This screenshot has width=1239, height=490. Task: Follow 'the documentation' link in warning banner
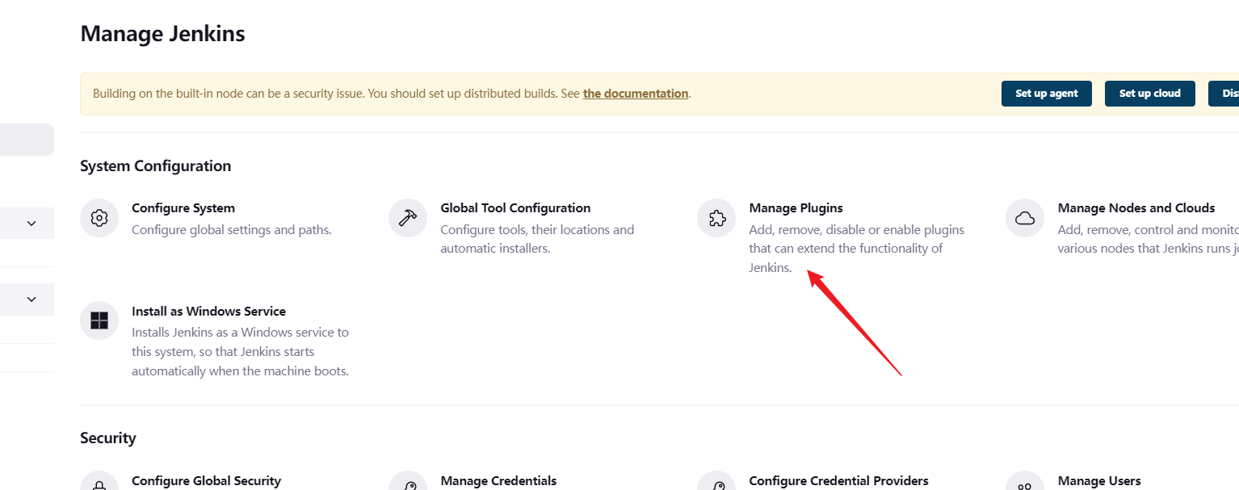pos(636,94)
